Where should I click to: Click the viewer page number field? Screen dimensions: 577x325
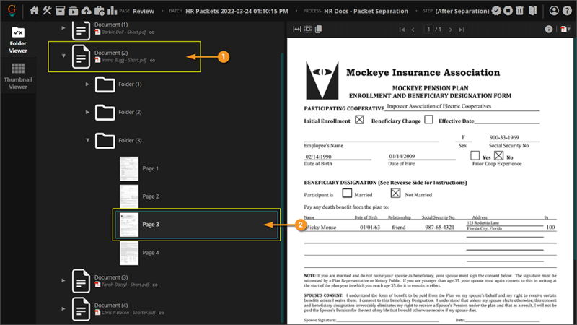pyautogui.click(x=428, y=30)
